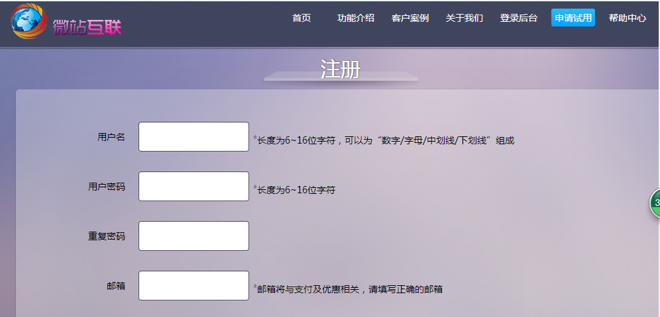Image resolution: width=660 pixels, height=317 pixels.
Task: Click the highlighted 申请试用 button
Action: (573, 18)
